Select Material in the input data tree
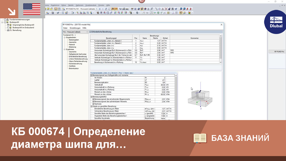Image resolution: width=286 pixels, height=161 pixels. (x=72, y=44)
